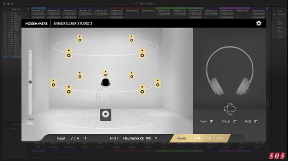The width and height of the screenshot is (288, 161).
Task: Click the Input format stepper arrows
Action: 85,138
